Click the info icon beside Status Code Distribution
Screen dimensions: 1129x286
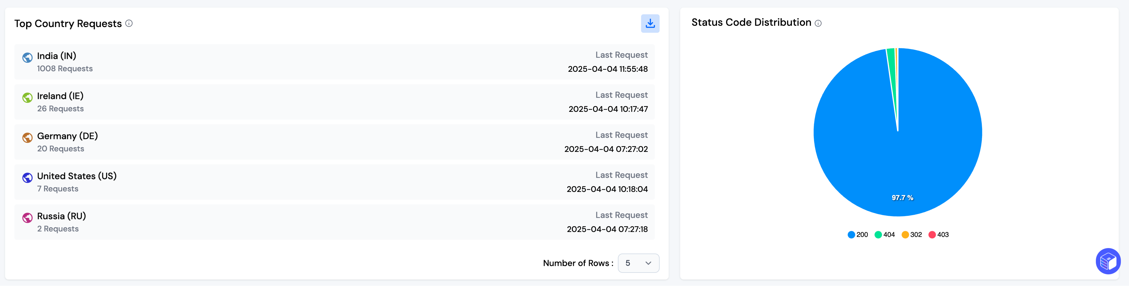pyautogui.click(x=818, y=24)
